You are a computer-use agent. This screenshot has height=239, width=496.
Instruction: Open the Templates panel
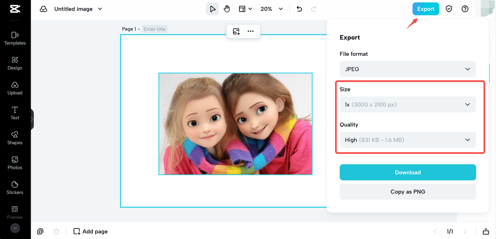[x=15, y=38]
